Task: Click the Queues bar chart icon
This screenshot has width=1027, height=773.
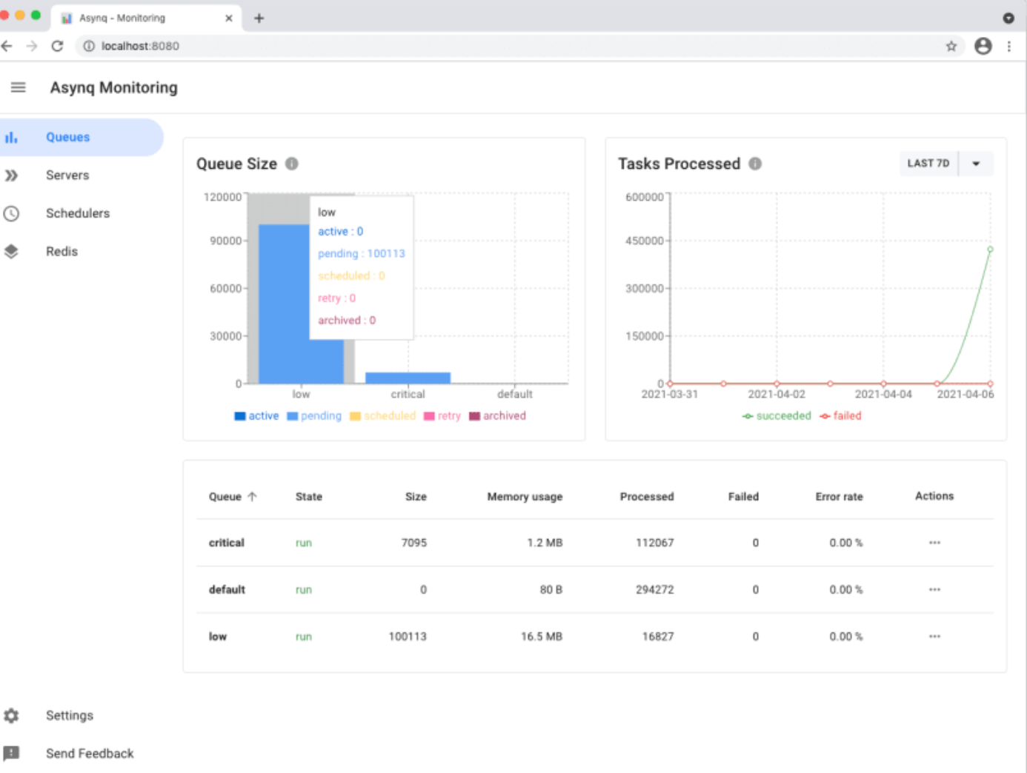Action: pos(11,137)
